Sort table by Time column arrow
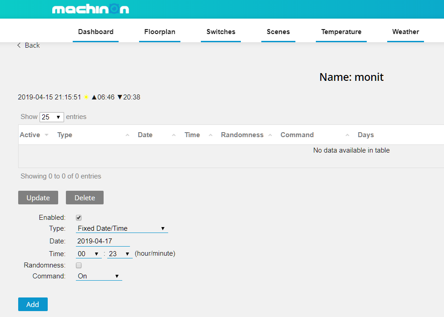Viewport: 444px width, 317px height. [x=210, y=135]
